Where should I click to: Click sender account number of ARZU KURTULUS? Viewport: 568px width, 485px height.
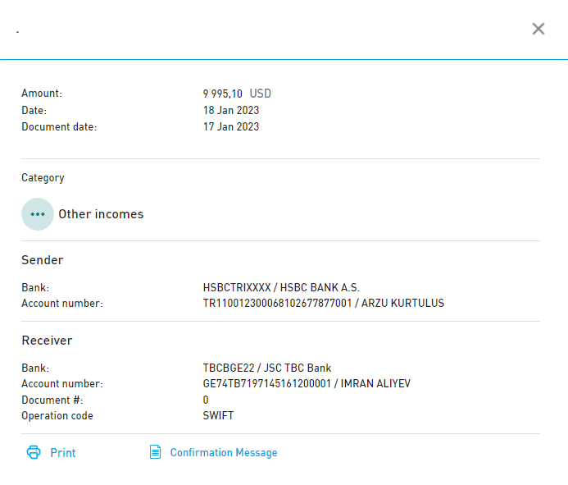[323, 304]
